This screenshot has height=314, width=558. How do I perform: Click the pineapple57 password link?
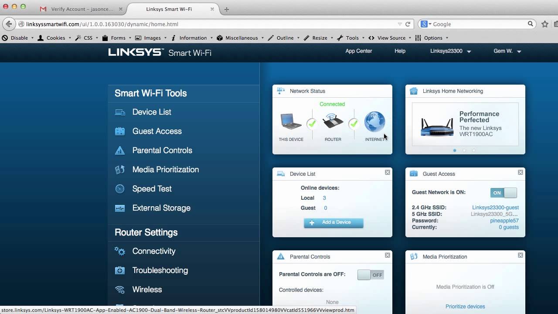pyautogui.click(x=504, y=221)
